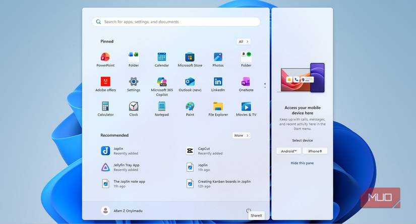Click Hide this pane link
The image size is (416, 224).
(x=302, y=163)
